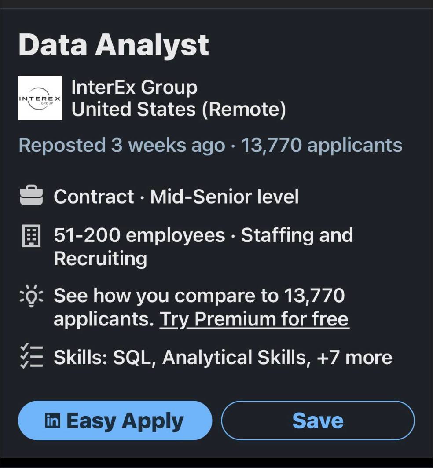Apply using the Easy Apply button

coord(115,420)
